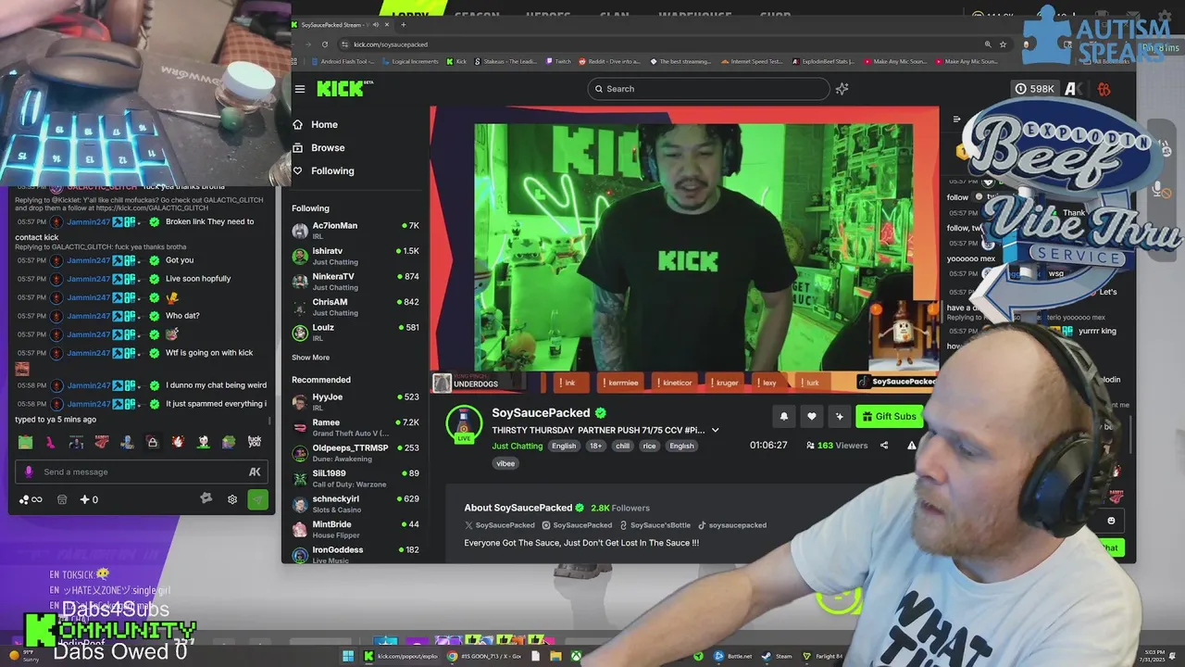
Task: Click the SoySaucePacked video player
Action: [684, 248]
